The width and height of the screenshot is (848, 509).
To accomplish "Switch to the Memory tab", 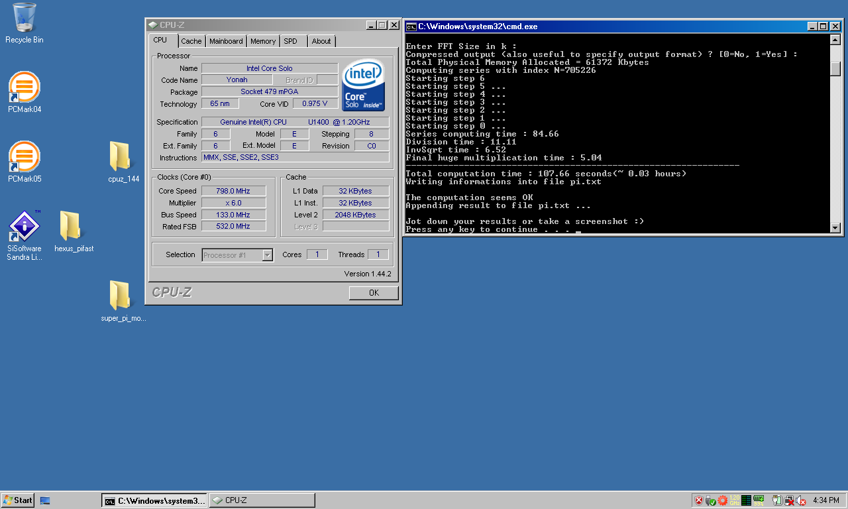I will (x=263, y=41).
